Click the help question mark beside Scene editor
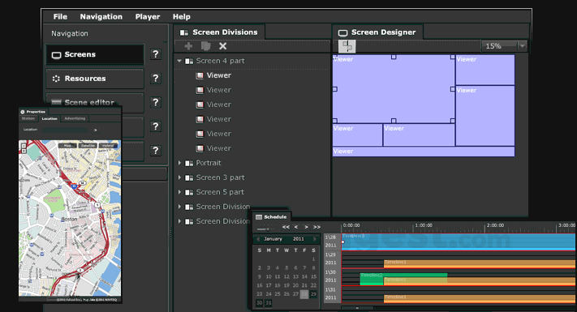Image resolution: width=577 pixels, height=312 pixels. click(156, 102)
